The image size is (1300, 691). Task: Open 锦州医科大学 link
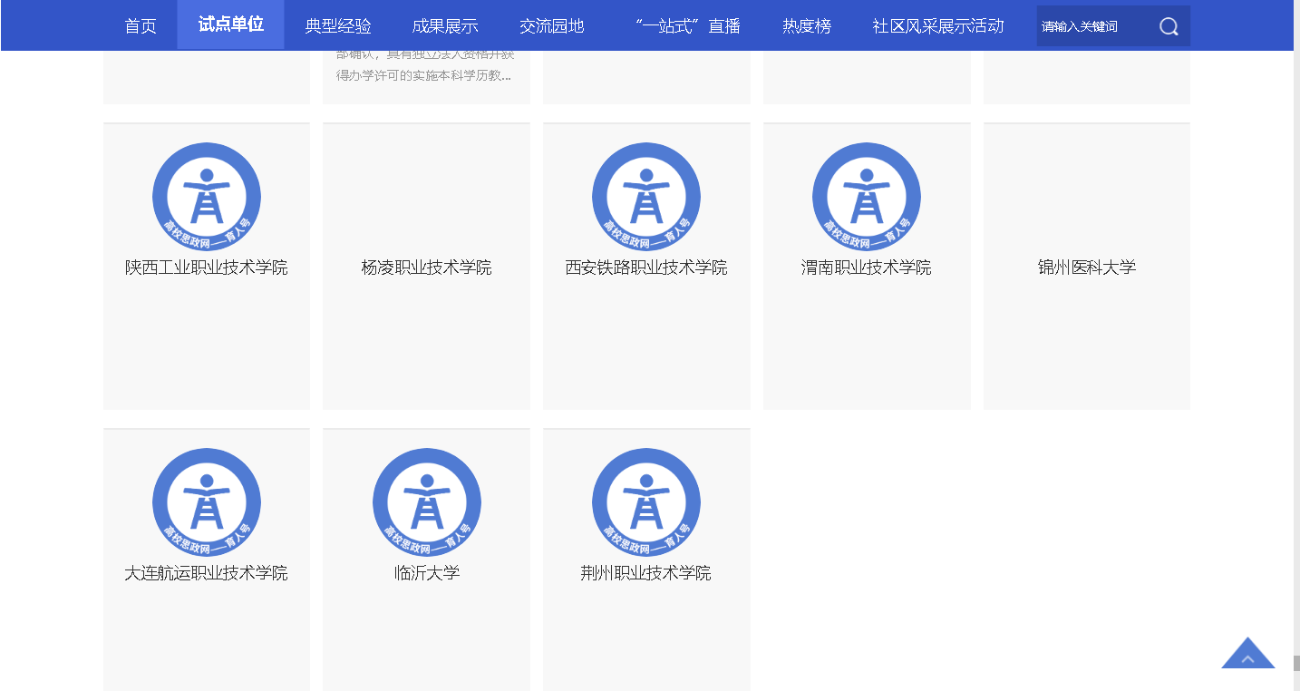click(1087, 268)
